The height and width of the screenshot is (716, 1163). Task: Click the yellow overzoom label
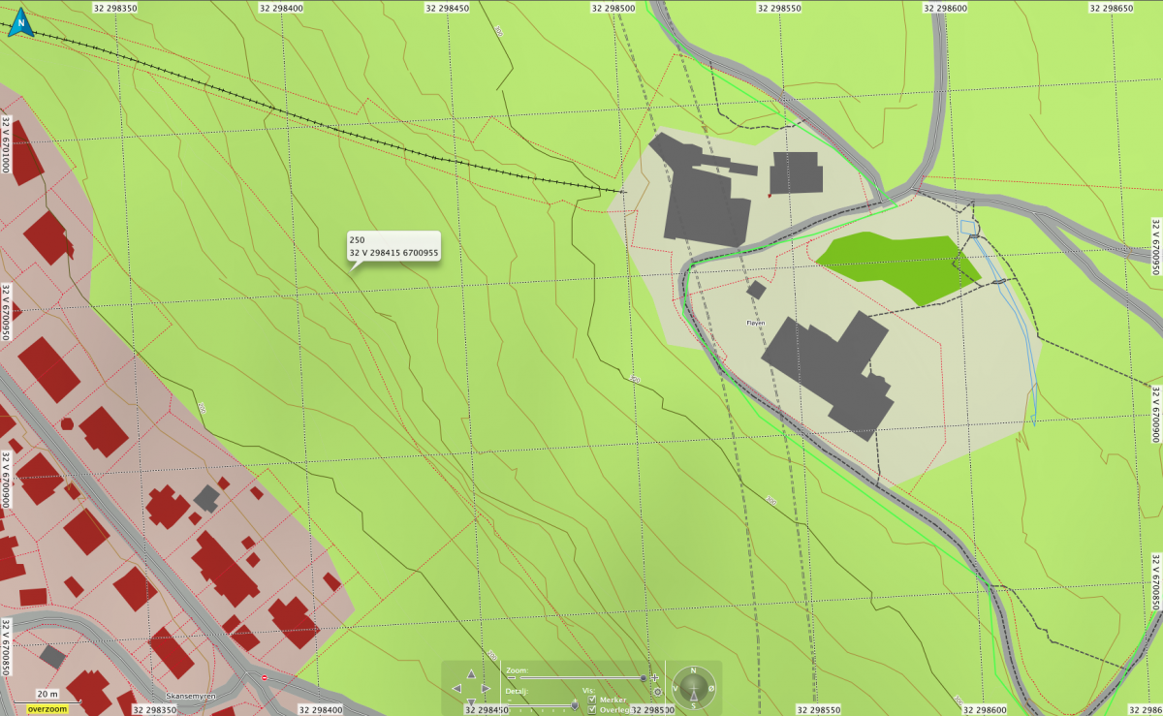tap(47, 708)
